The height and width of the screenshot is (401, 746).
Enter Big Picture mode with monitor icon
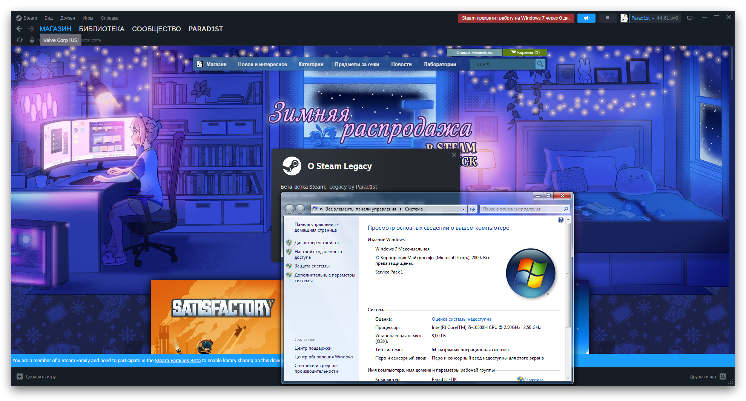tap(690, 18)
